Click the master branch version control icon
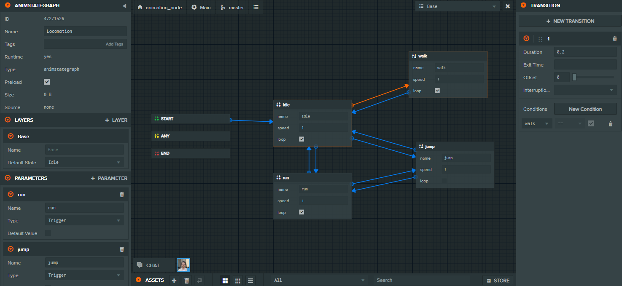This screenshot has width=622, height=286. point(222,7)
